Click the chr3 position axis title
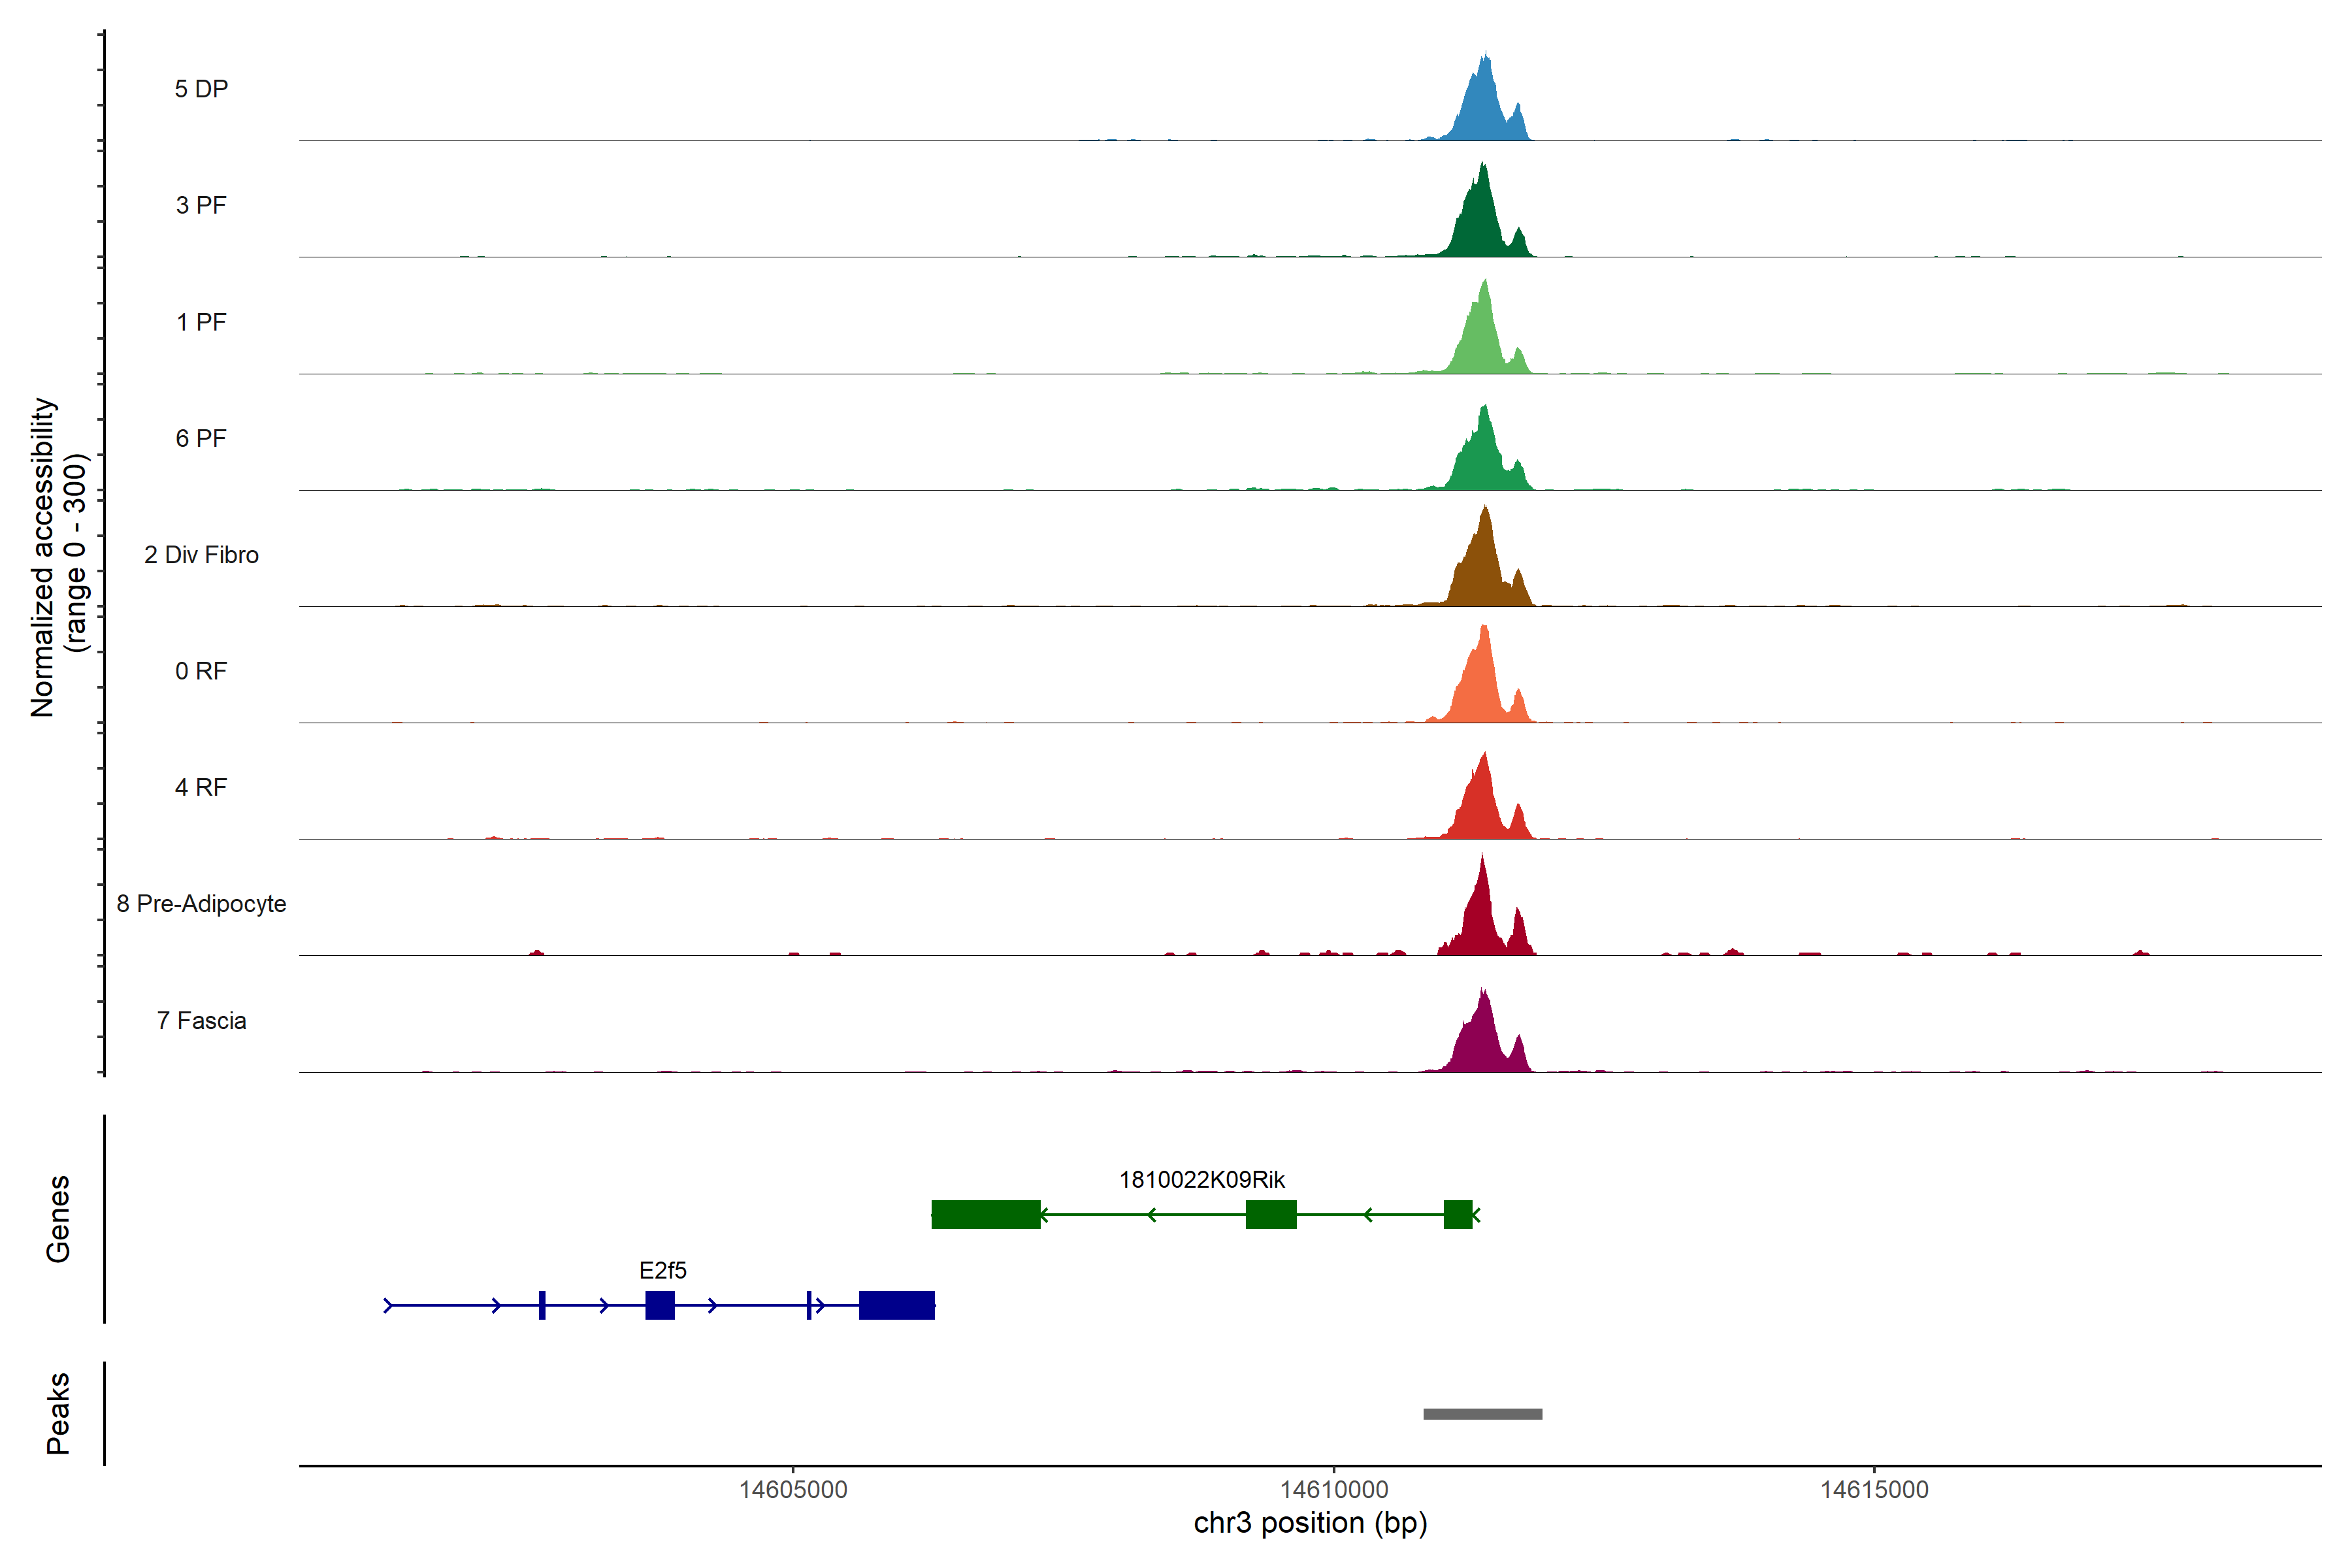 click(1310, 1523)
